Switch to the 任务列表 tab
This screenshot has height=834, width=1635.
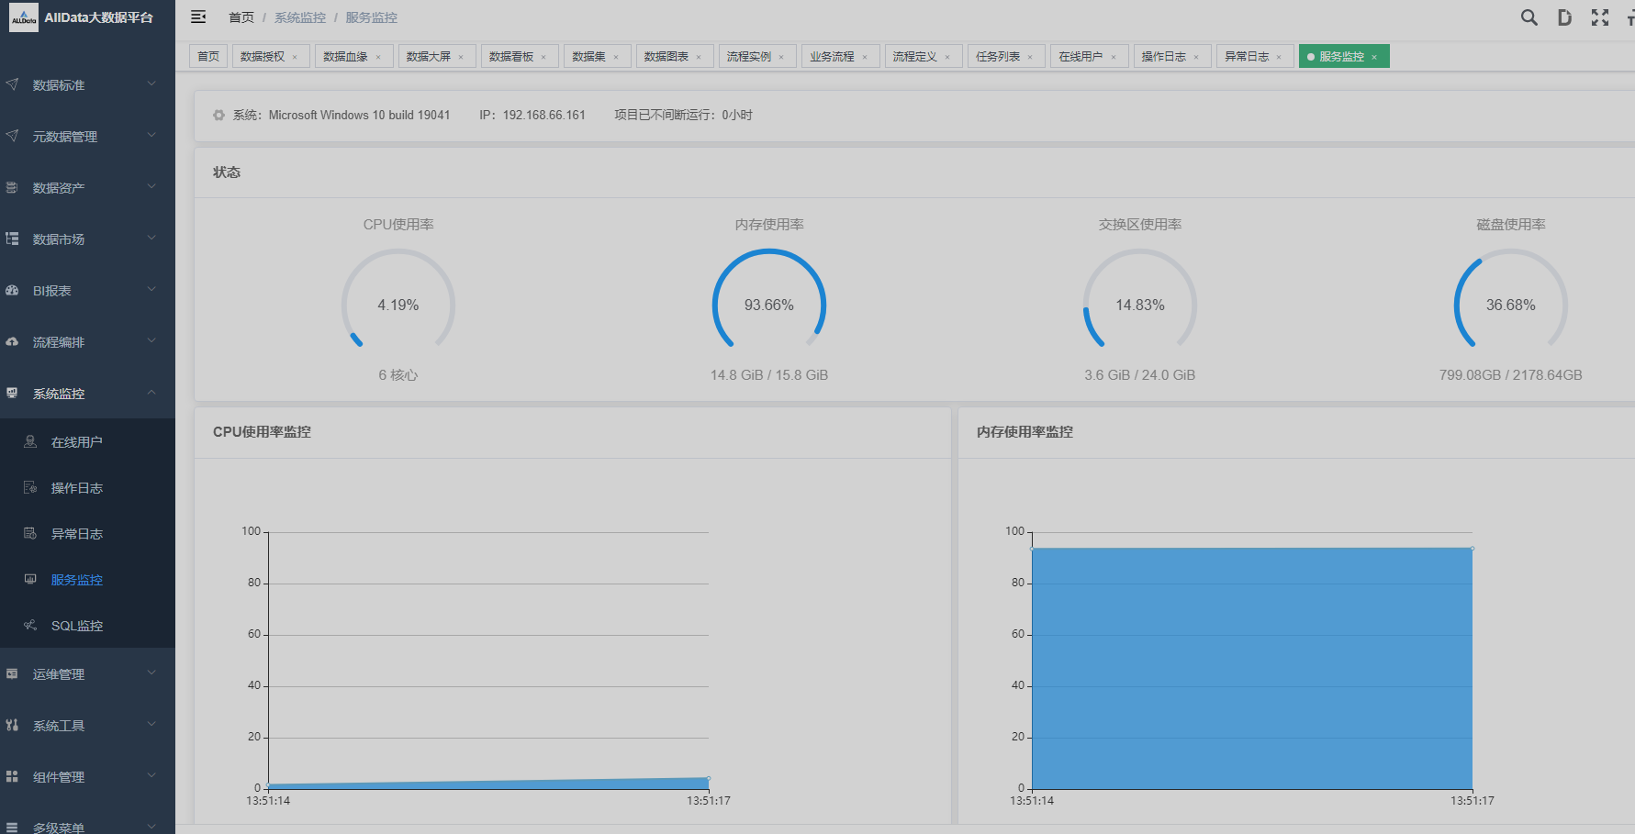998,57
